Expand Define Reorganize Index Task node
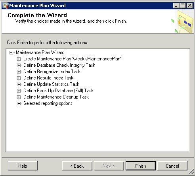Image resolution: width=195 pixels, height=176 pixels. pyautogui.click(x=19, y=72)
